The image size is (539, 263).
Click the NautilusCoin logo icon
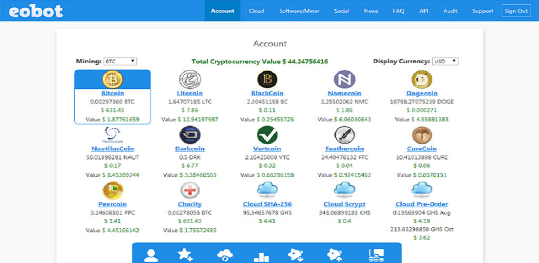[113, 135]
